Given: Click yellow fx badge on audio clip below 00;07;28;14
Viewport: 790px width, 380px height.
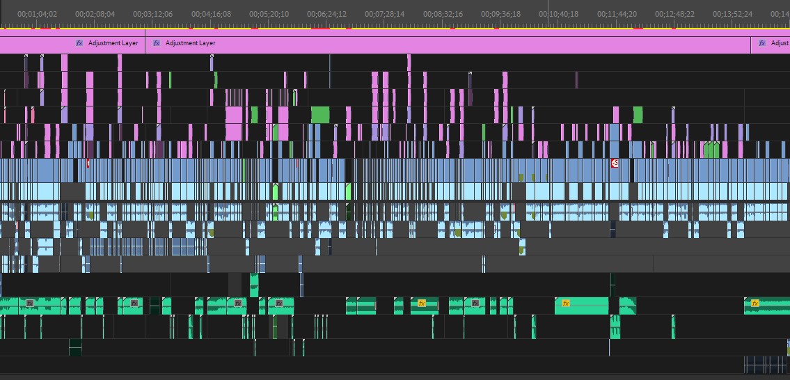Looking at the screenshot, I should [x=421, y=303].
